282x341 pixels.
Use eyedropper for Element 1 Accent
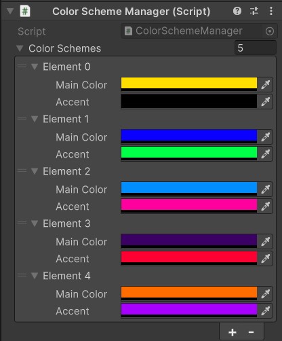click(265, 154)
